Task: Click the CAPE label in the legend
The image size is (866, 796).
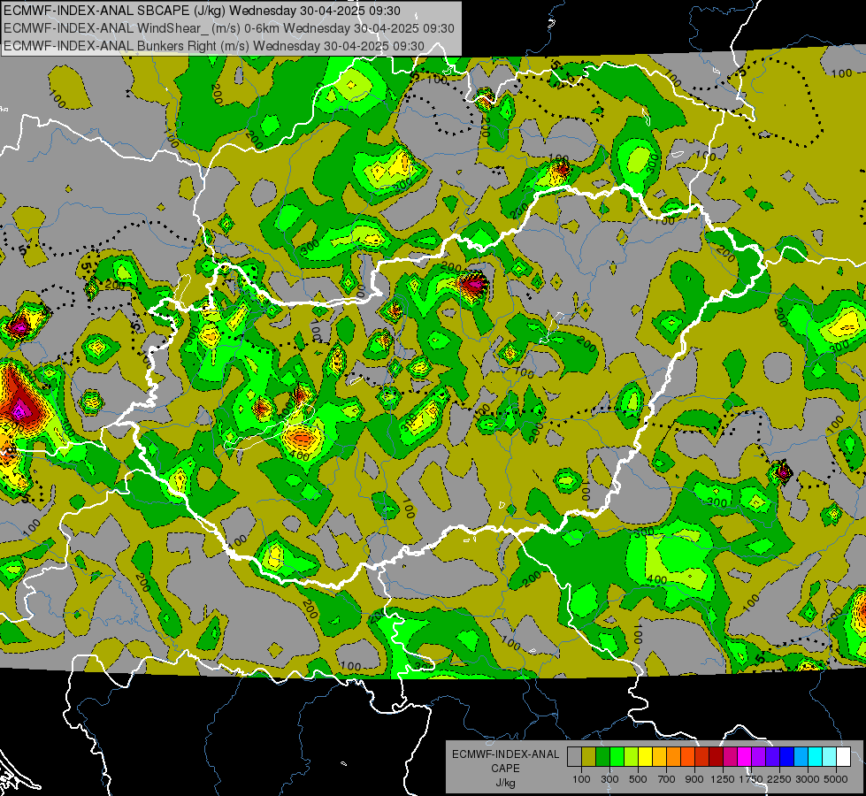Action: (x=505, y=769)
